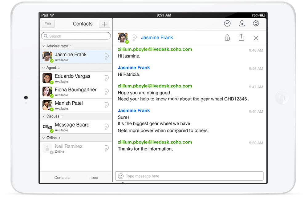Viewport: 308px width, 197px height.
Task: Tap the 9:51 AM clock in status bar
Action: click(164, 15)
